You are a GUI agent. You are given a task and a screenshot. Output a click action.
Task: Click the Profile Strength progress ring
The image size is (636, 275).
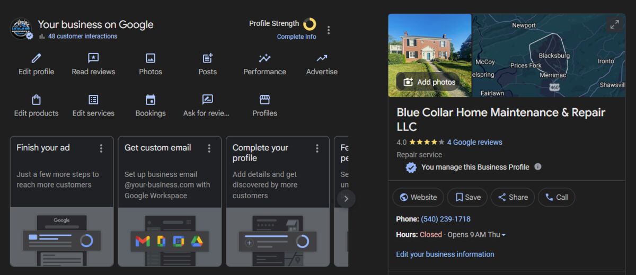pyautogui.click(x=310, y=24)
